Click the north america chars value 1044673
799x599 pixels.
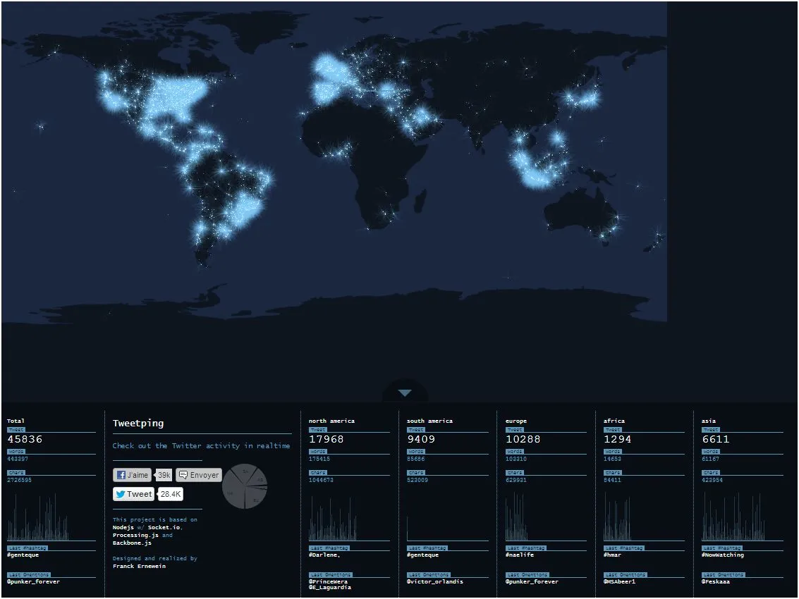[321, 481]
